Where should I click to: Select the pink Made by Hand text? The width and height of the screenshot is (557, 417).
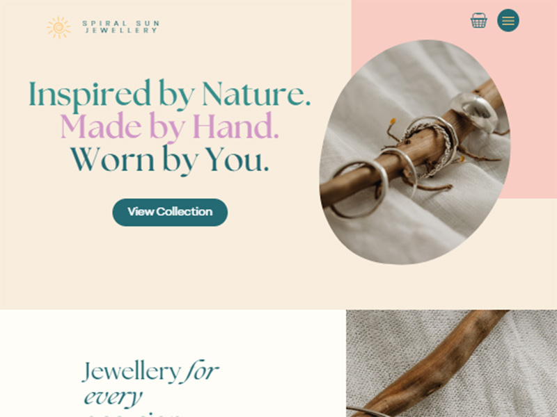click(x=169, y=127)
